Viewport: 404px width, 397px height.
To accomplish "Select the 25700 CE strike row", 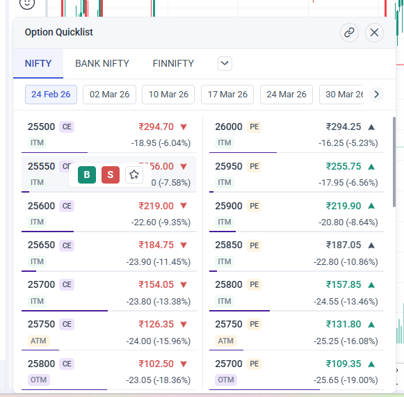I will (x=109, y=293).
